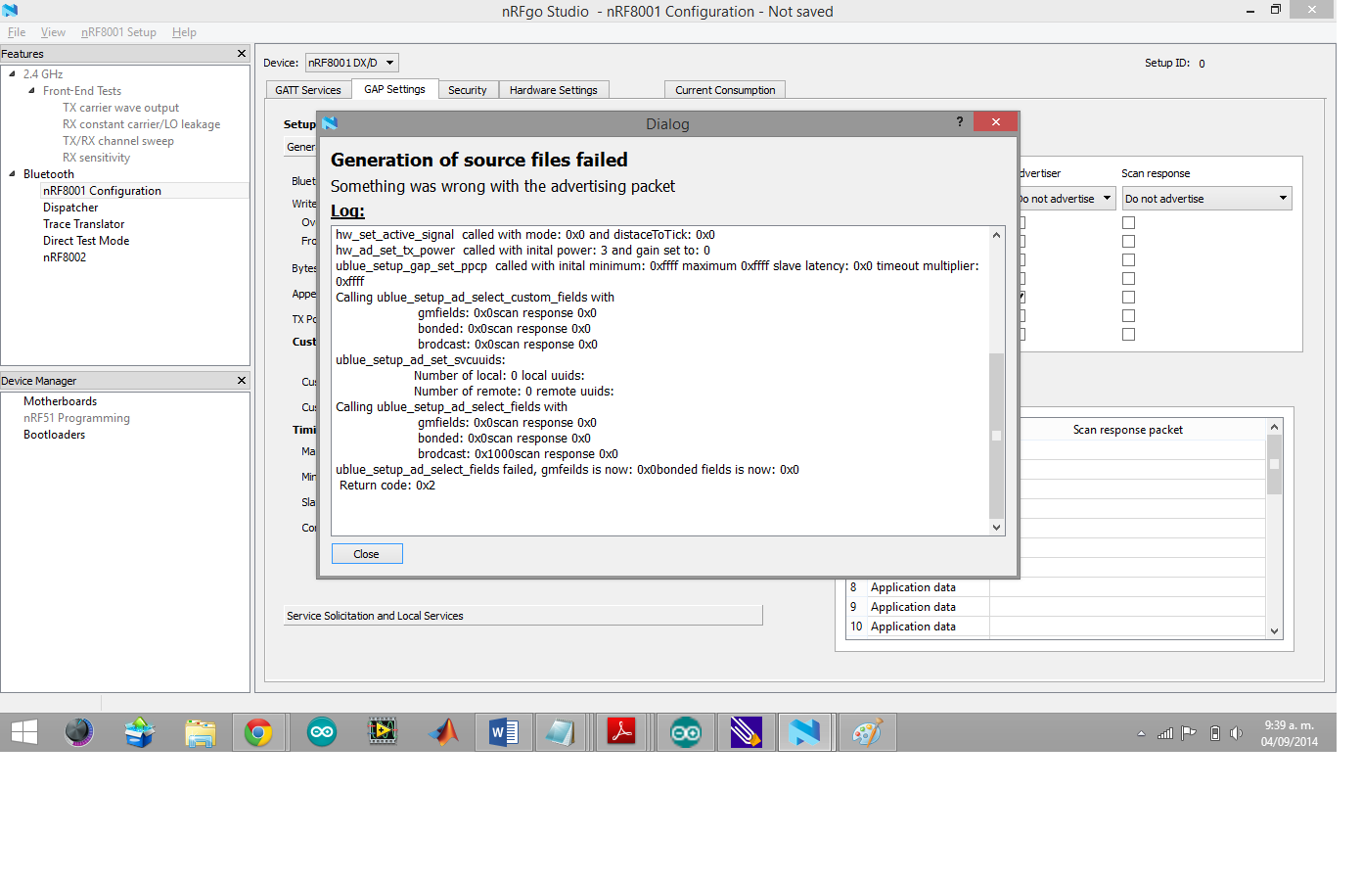1362x883 pixels.
Task: Open Trace Translator in Features tree
Action: [x=84, y=224]
